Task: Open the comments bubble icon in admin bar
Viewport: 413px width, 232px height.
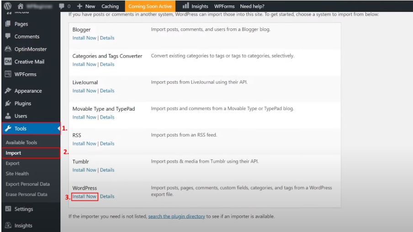Action: 62,6
